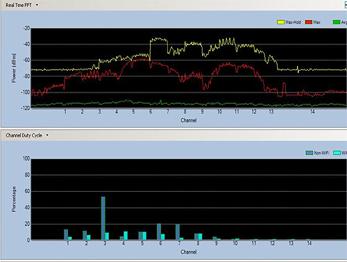Select the cyan WiFi bar for channel 4

126,236
